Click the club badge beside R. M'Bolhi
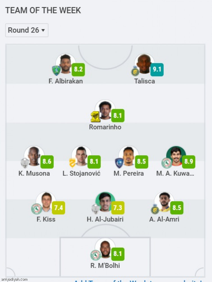 (95, 255)
